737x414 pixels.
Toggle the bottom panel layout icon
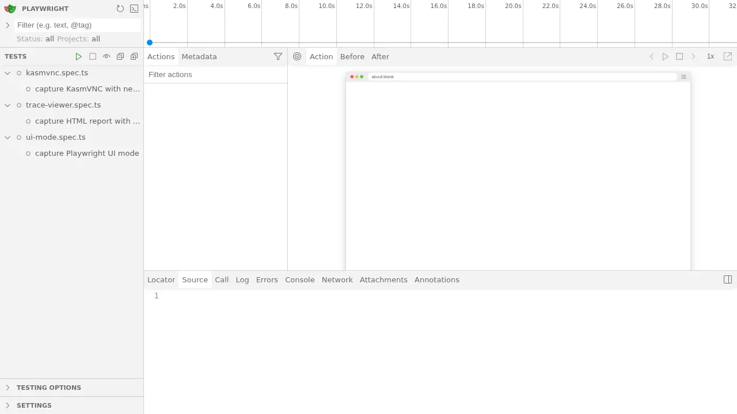[x=728, y=279]
